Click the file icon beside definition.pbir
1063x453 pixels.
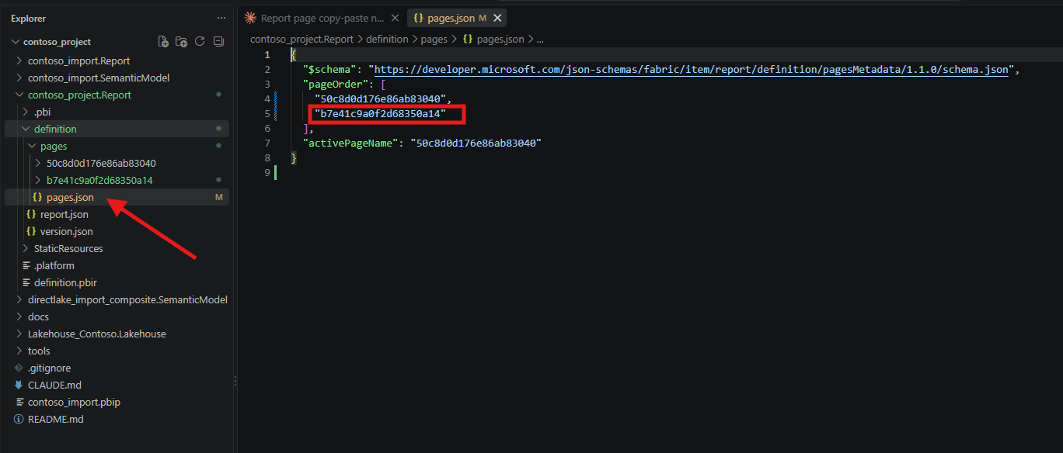(26, 282)
